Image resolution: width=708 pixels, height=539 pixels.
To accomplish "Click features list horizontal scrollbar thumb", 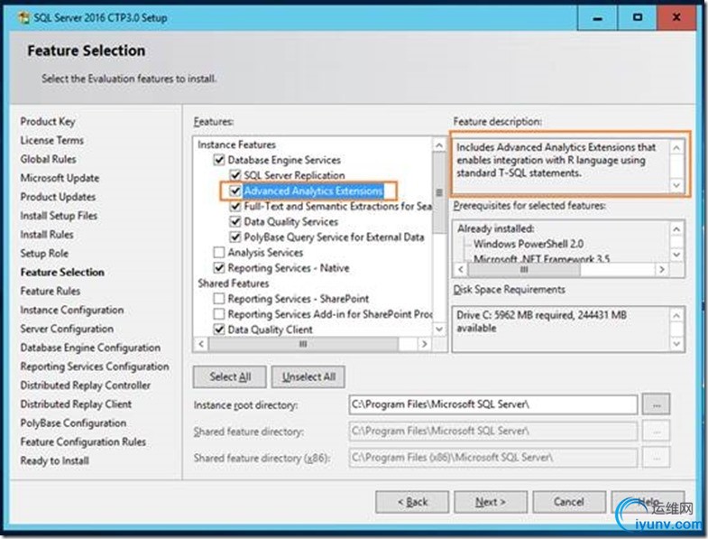I will (x=303, y=344).
